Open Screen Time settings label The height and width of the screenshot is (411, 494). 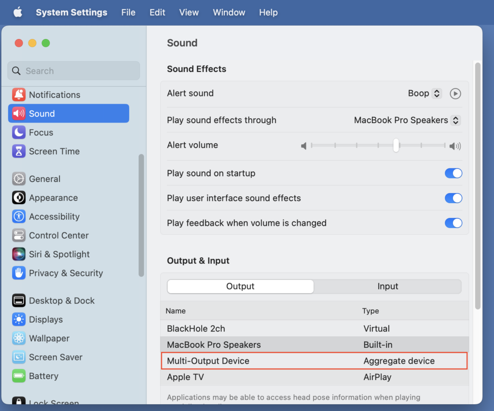(x=54, y=151)
